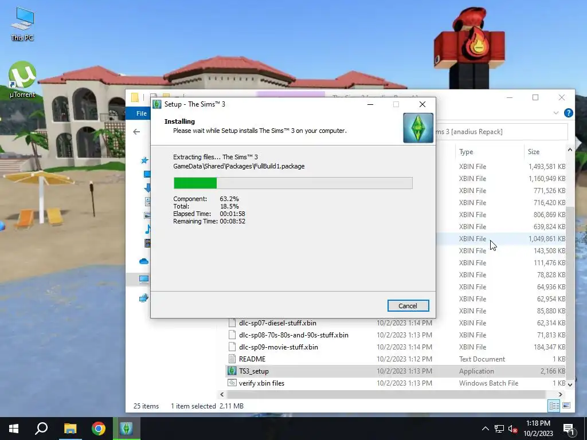This screenshot has width=587, height=440.
Task: Open the Explorer help question mark icon
Action: coord(568,113)
